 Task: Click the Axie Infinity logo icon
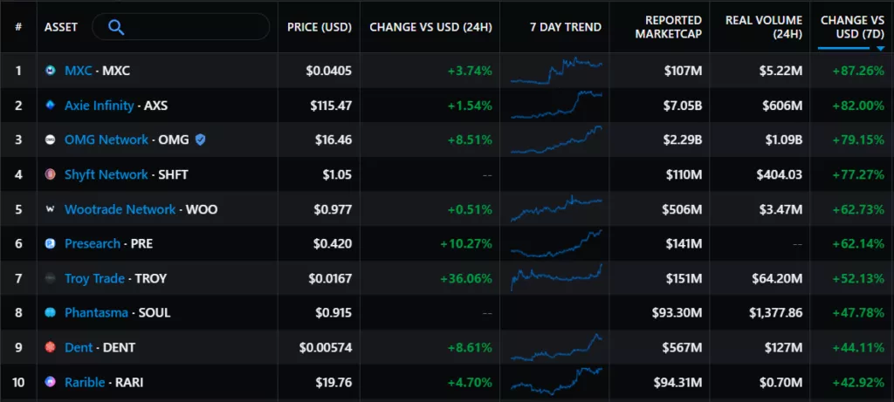click(51, 106)
